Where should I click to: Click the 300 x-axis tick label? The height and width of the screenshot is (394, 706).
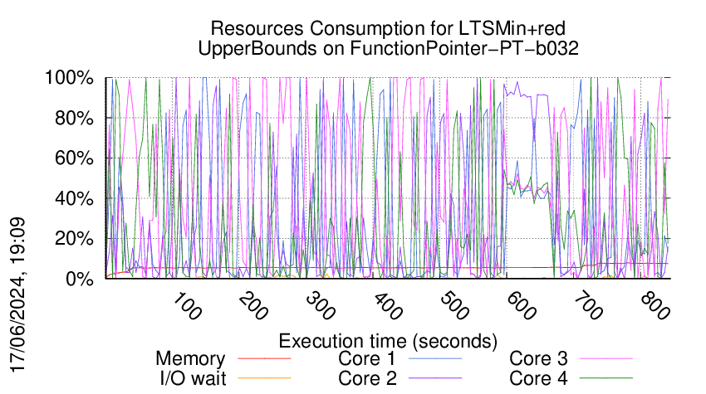[321, 306]
